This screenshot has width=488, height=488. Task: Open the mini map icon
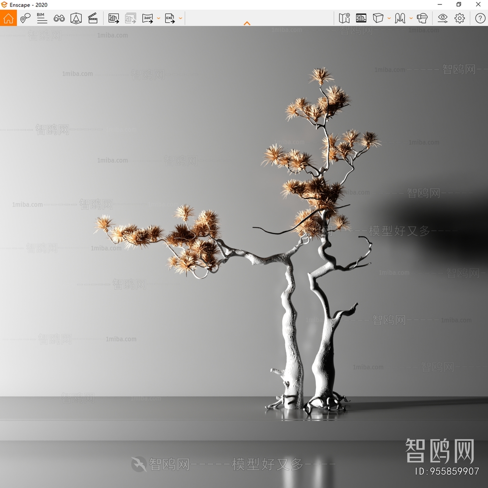[x=344, y=18]
